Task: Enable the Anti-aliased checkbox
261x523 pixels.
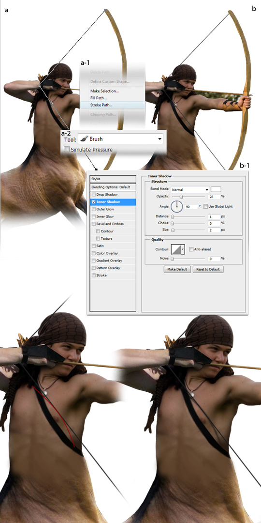Action: (191, 249)
